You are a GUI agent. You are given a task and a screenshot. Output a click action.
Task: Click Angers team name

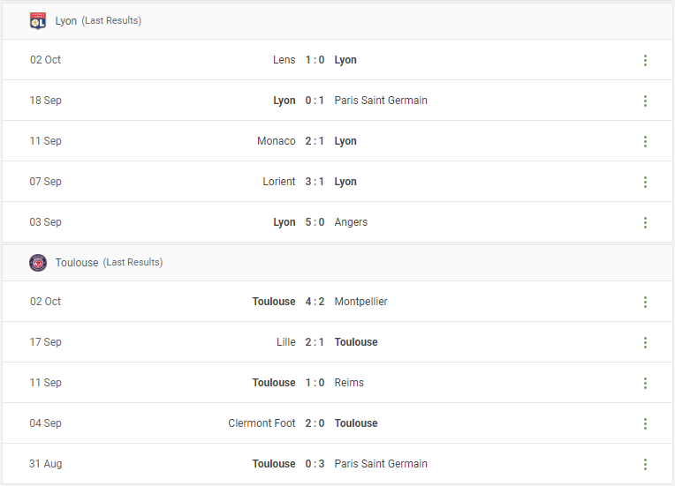pyautogui.click(x=351, y=222)
